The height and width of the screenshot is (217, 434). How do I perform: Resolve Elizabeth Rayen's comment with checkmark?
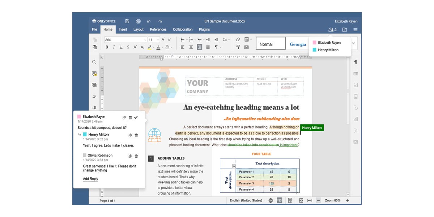[x=136, y=118]
